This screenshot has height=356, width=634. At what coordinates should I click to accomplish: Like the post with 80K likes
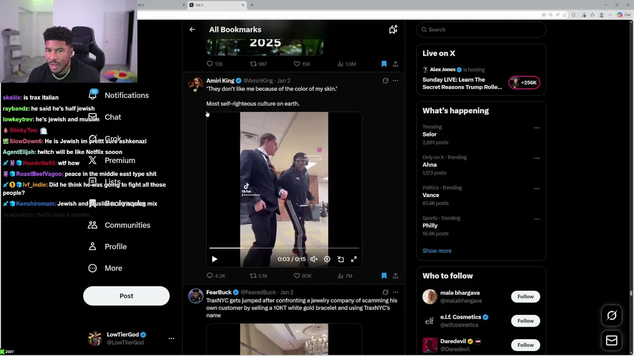point(302,275)
